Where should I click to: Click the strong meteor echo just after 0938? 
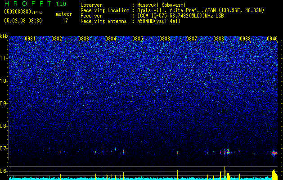(x=227, y=151)
